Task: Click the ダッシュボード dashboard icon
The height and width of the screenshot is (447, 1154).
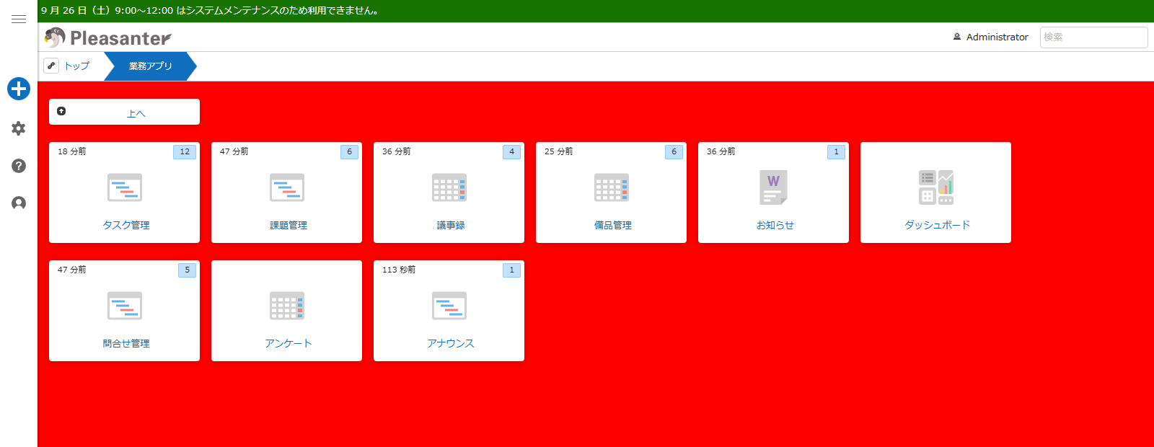Action: coord(936,187)
